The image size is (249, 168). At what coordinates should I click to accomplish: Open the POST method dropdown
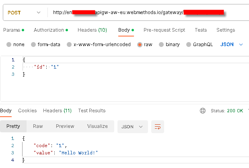pyautogui.click(x=24, y=13)
